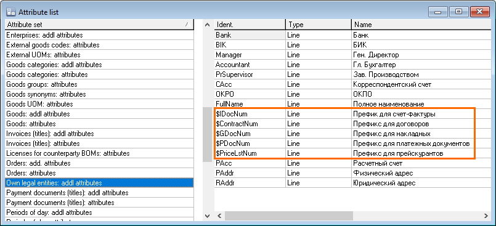Select the Accountant attribute row
Screen dimensions: 496x226
[352, 65]
